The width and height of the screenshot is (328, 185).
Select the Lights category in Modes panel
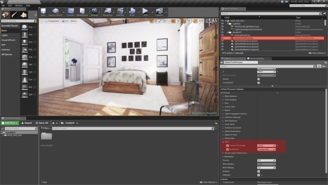[5, 35]
